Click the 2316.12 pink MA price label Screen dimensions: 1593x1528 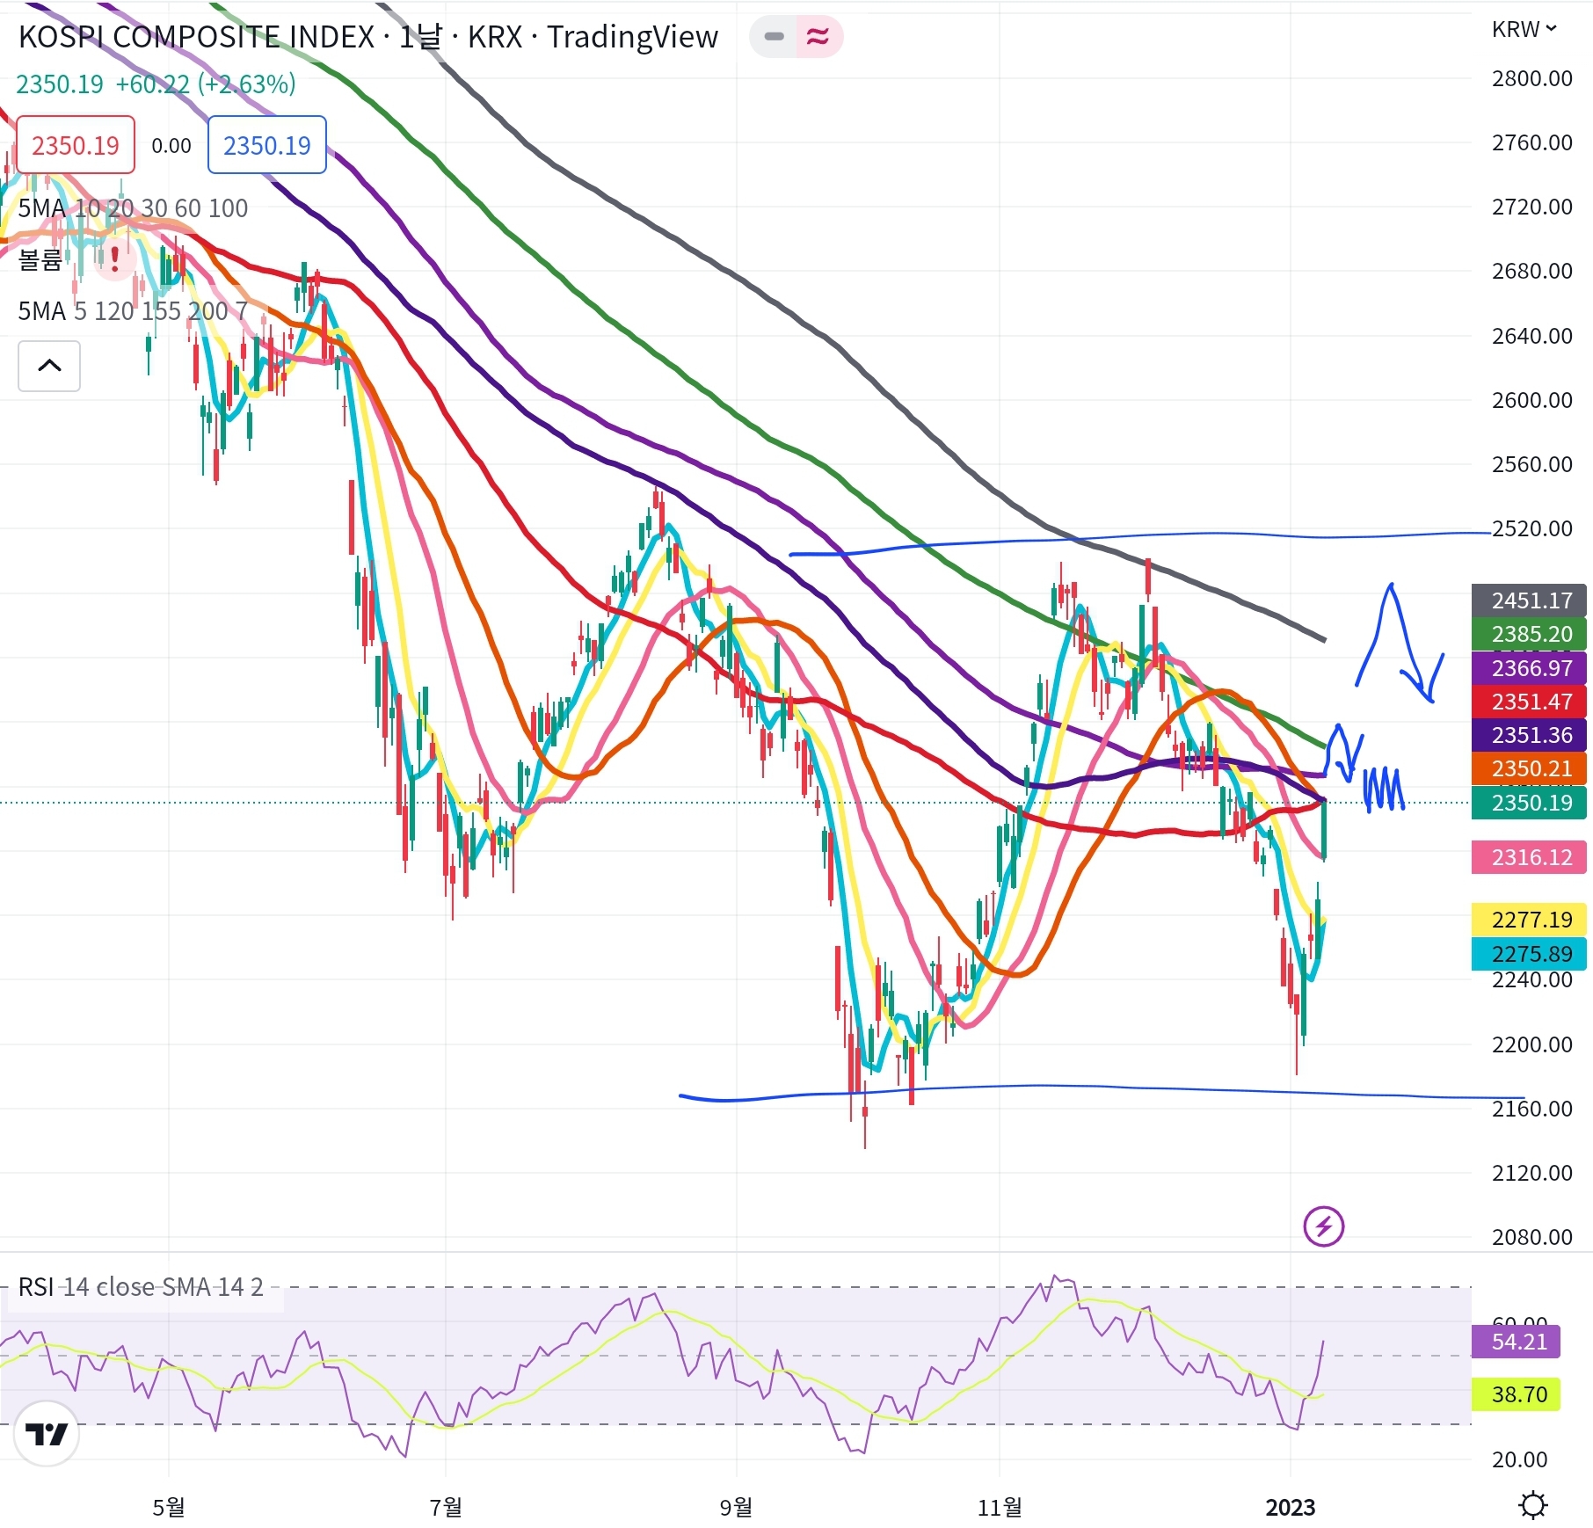1529,857
